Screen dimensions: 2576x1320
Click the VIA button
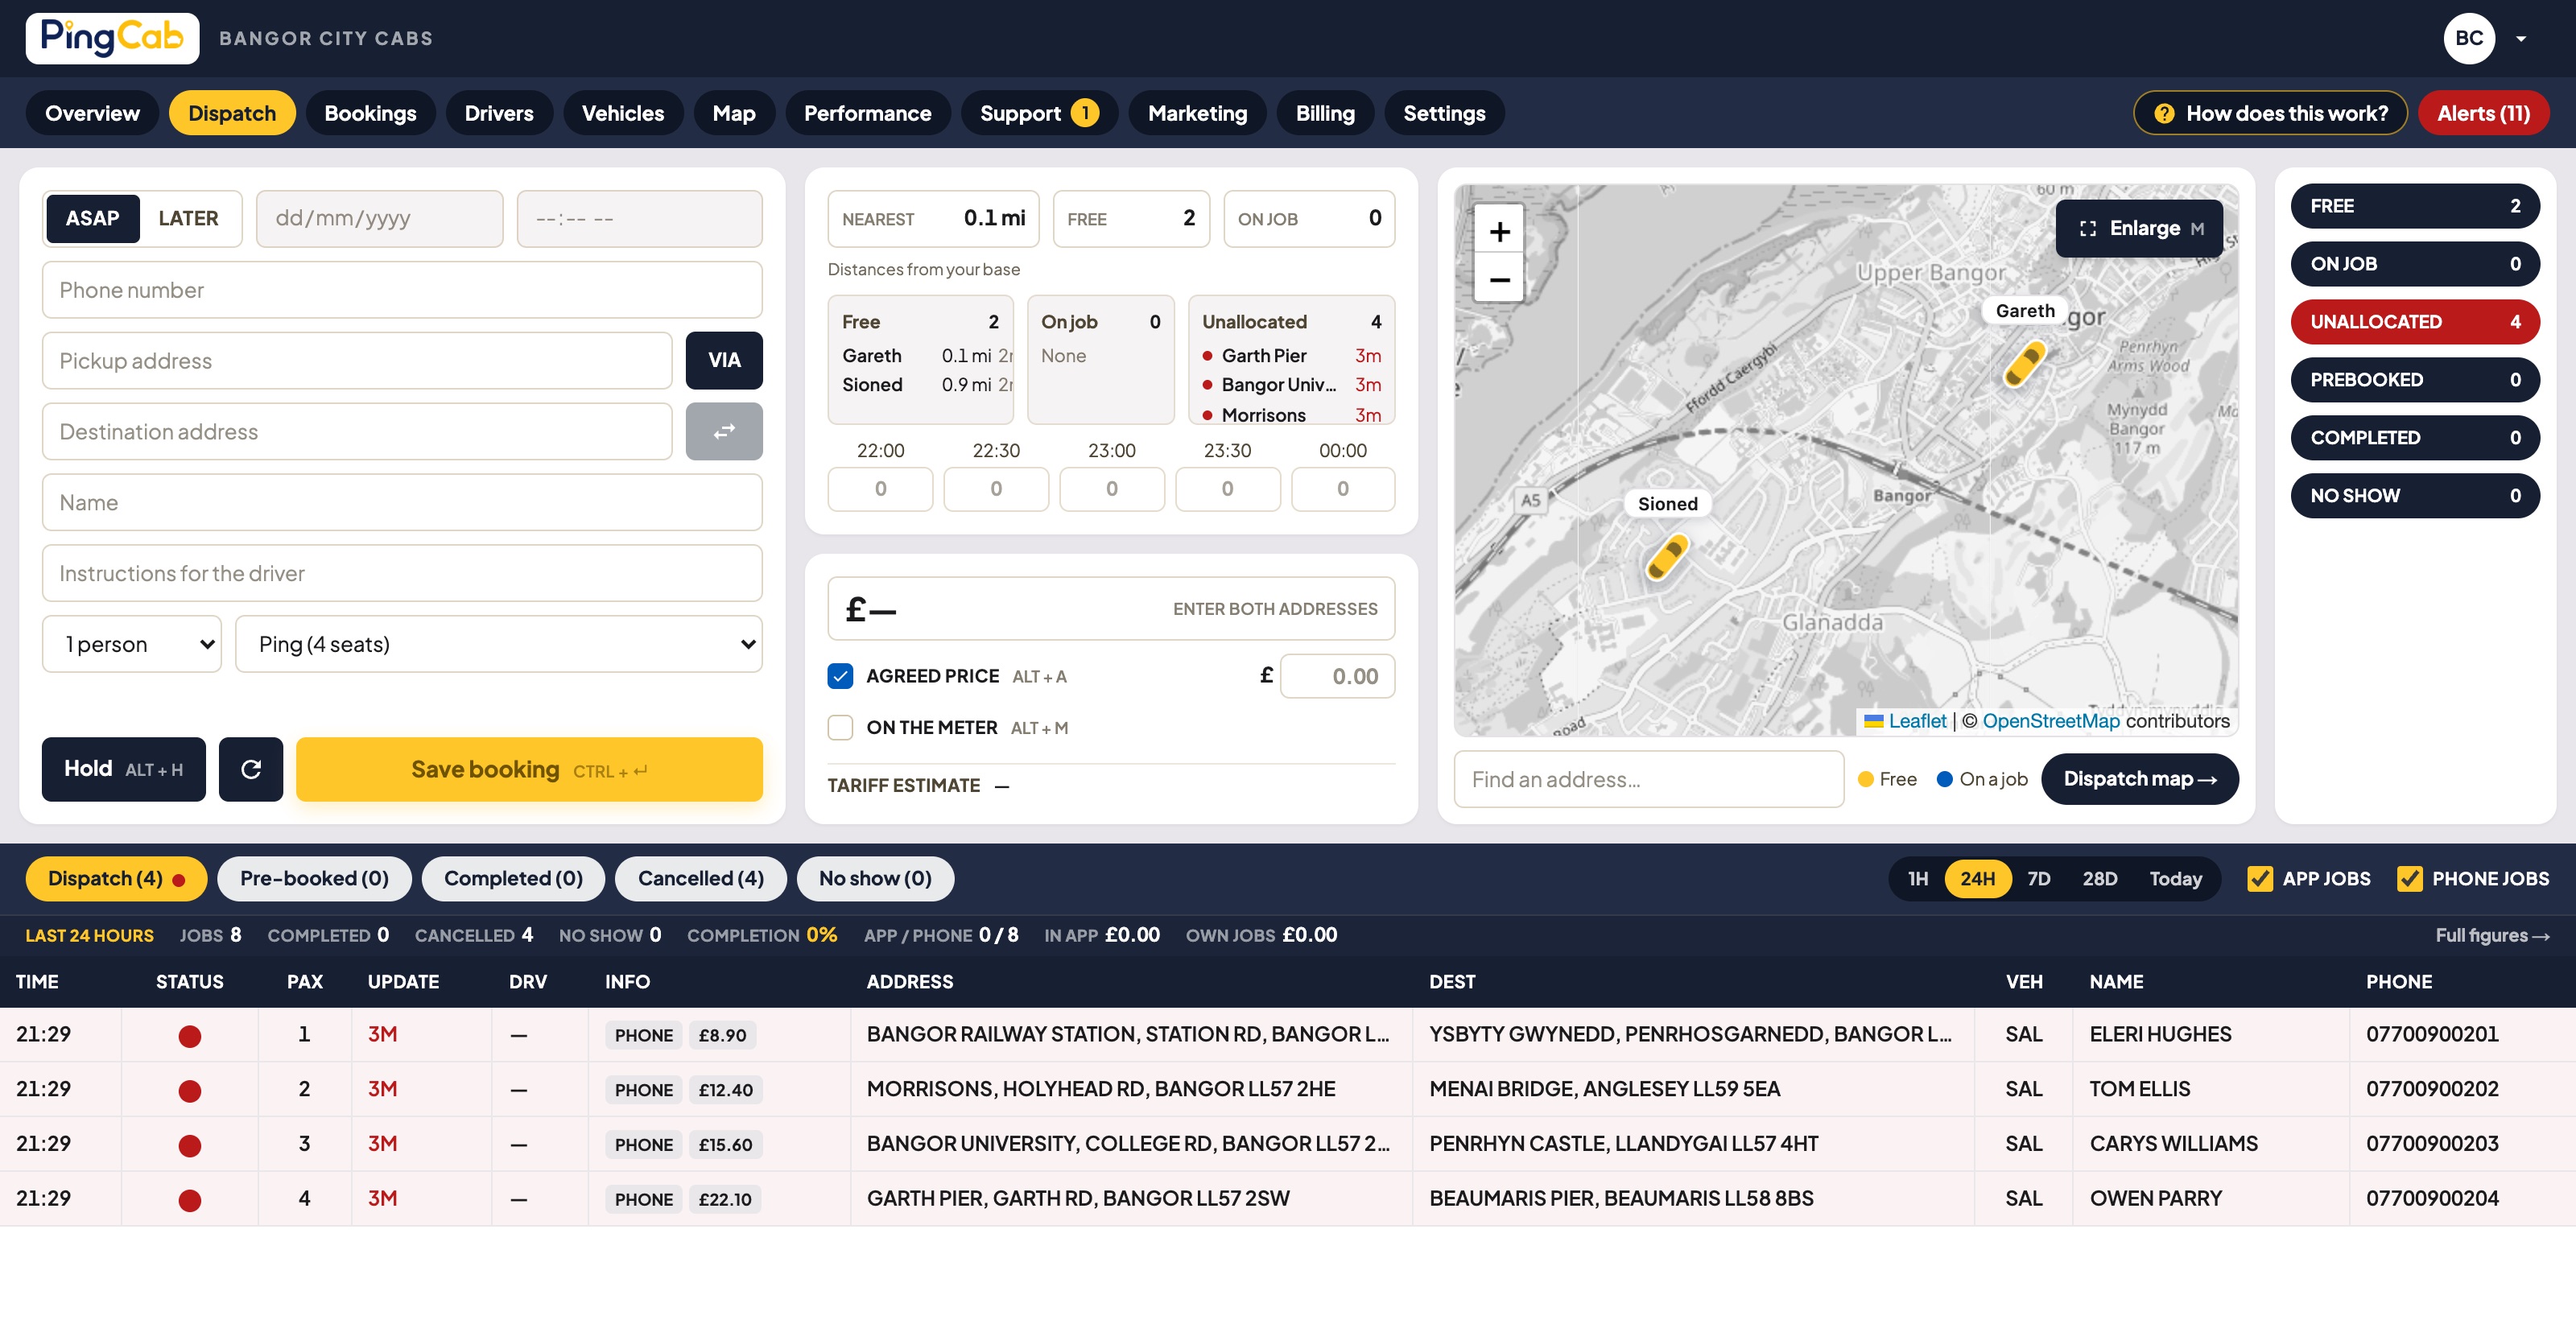724,360
